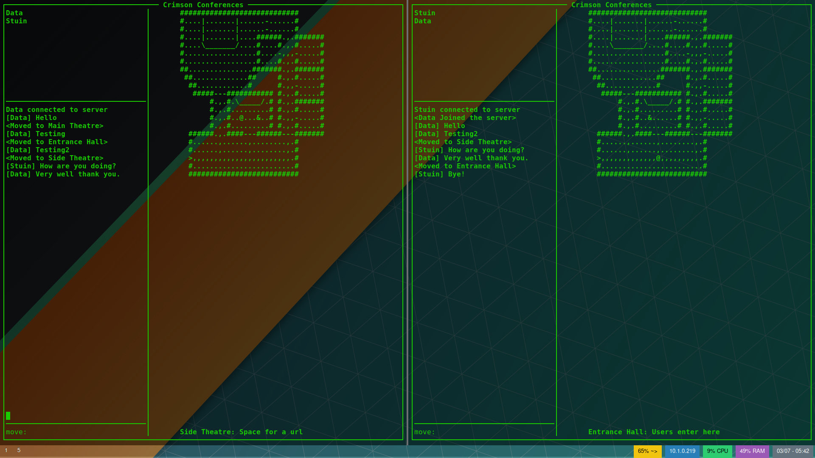Click the & character in right map
Viewport: 815px width, 458px height.
(x=650, y=118)
